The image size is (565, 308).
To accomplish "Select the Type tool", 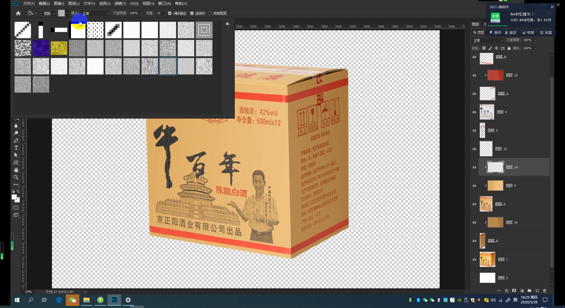I will point(16,148).
